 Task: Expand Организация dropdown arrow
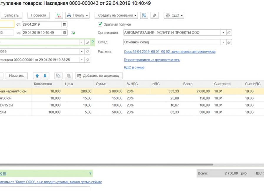coord(223,33)
